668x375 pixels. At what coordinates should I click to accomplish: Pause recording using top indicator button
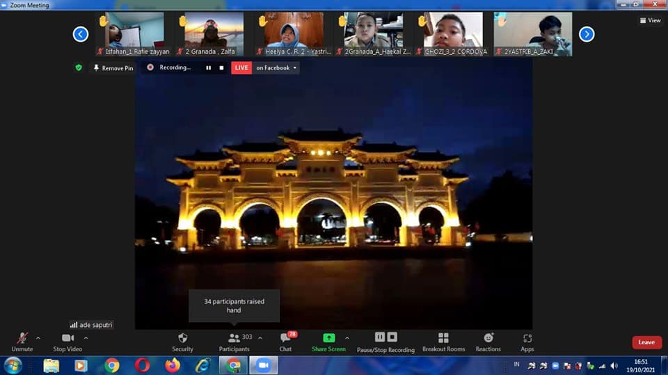pyautogui.click(x=208, y=67)
